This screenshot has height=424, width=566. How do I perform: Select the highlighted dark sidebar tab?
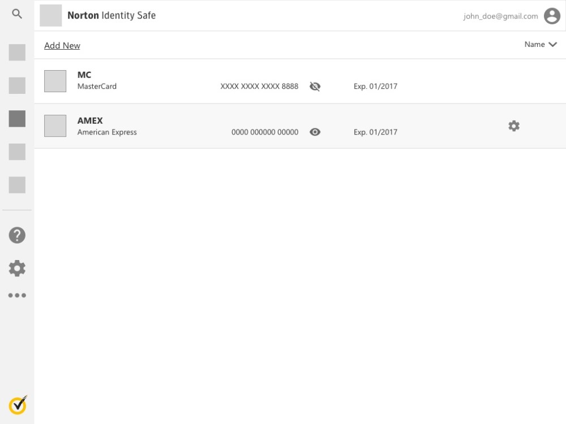[x=17, y=119]
